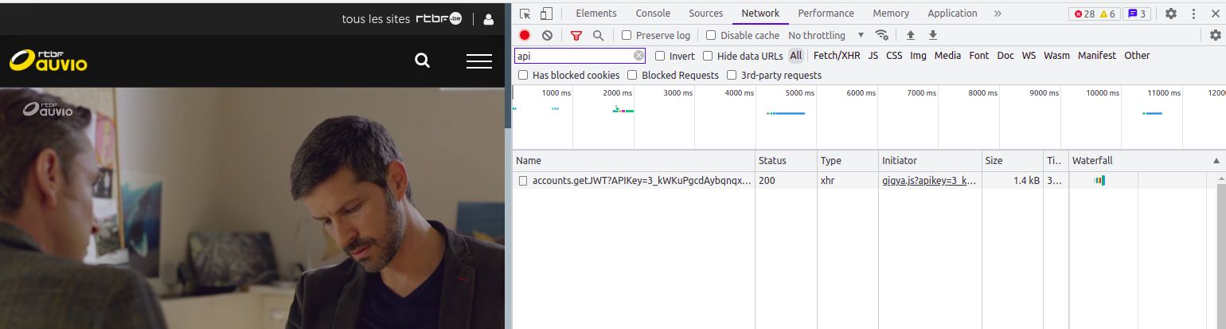Image resolution: width=1226 pixels, height=329 pixels.
Task: Close the DevTools panel
Action: [1216, 14]
